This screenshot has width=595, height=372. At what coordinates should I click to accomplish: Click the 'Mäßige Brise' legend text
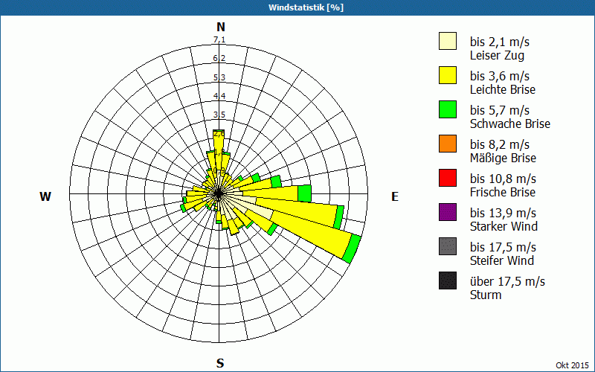[504, 158]
